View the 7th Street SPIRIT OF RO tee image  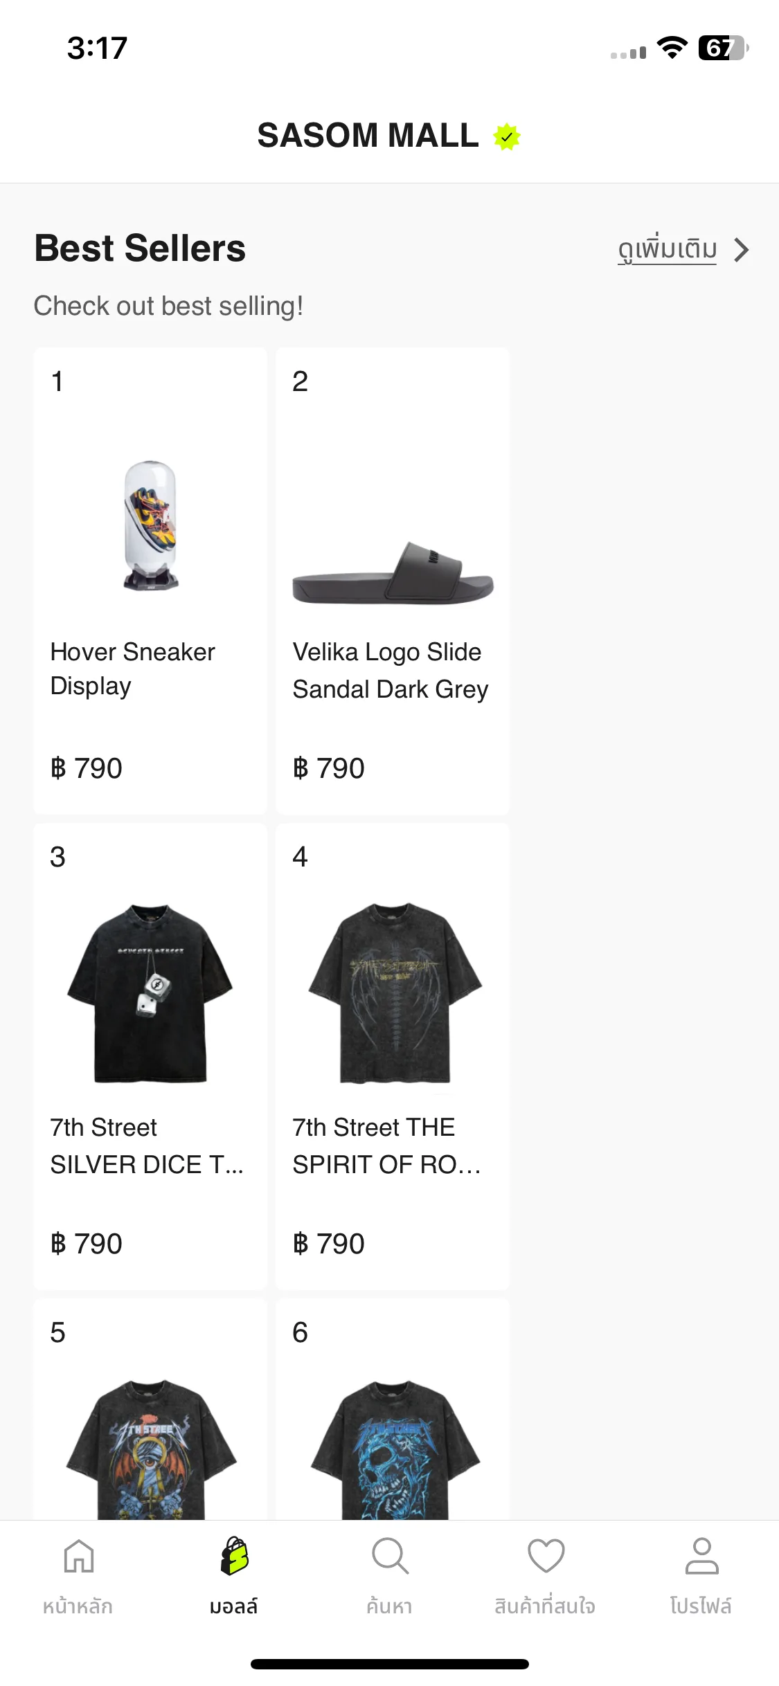point(394,993)
